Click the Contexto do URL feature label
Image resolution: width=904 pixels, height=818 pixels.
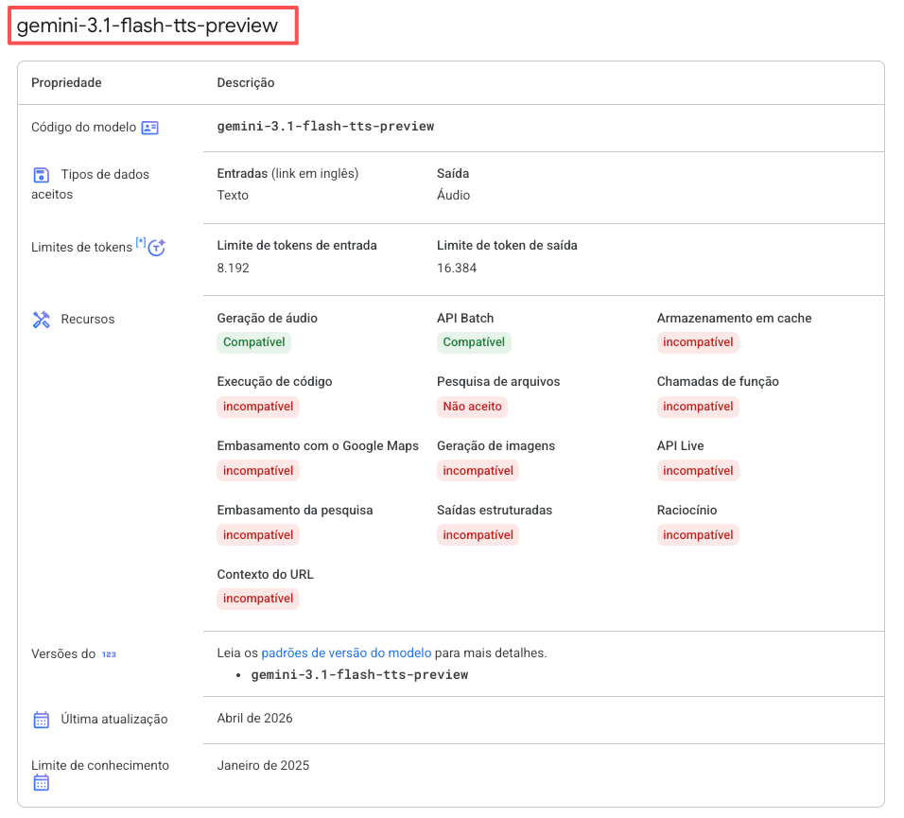pos(265,575)
